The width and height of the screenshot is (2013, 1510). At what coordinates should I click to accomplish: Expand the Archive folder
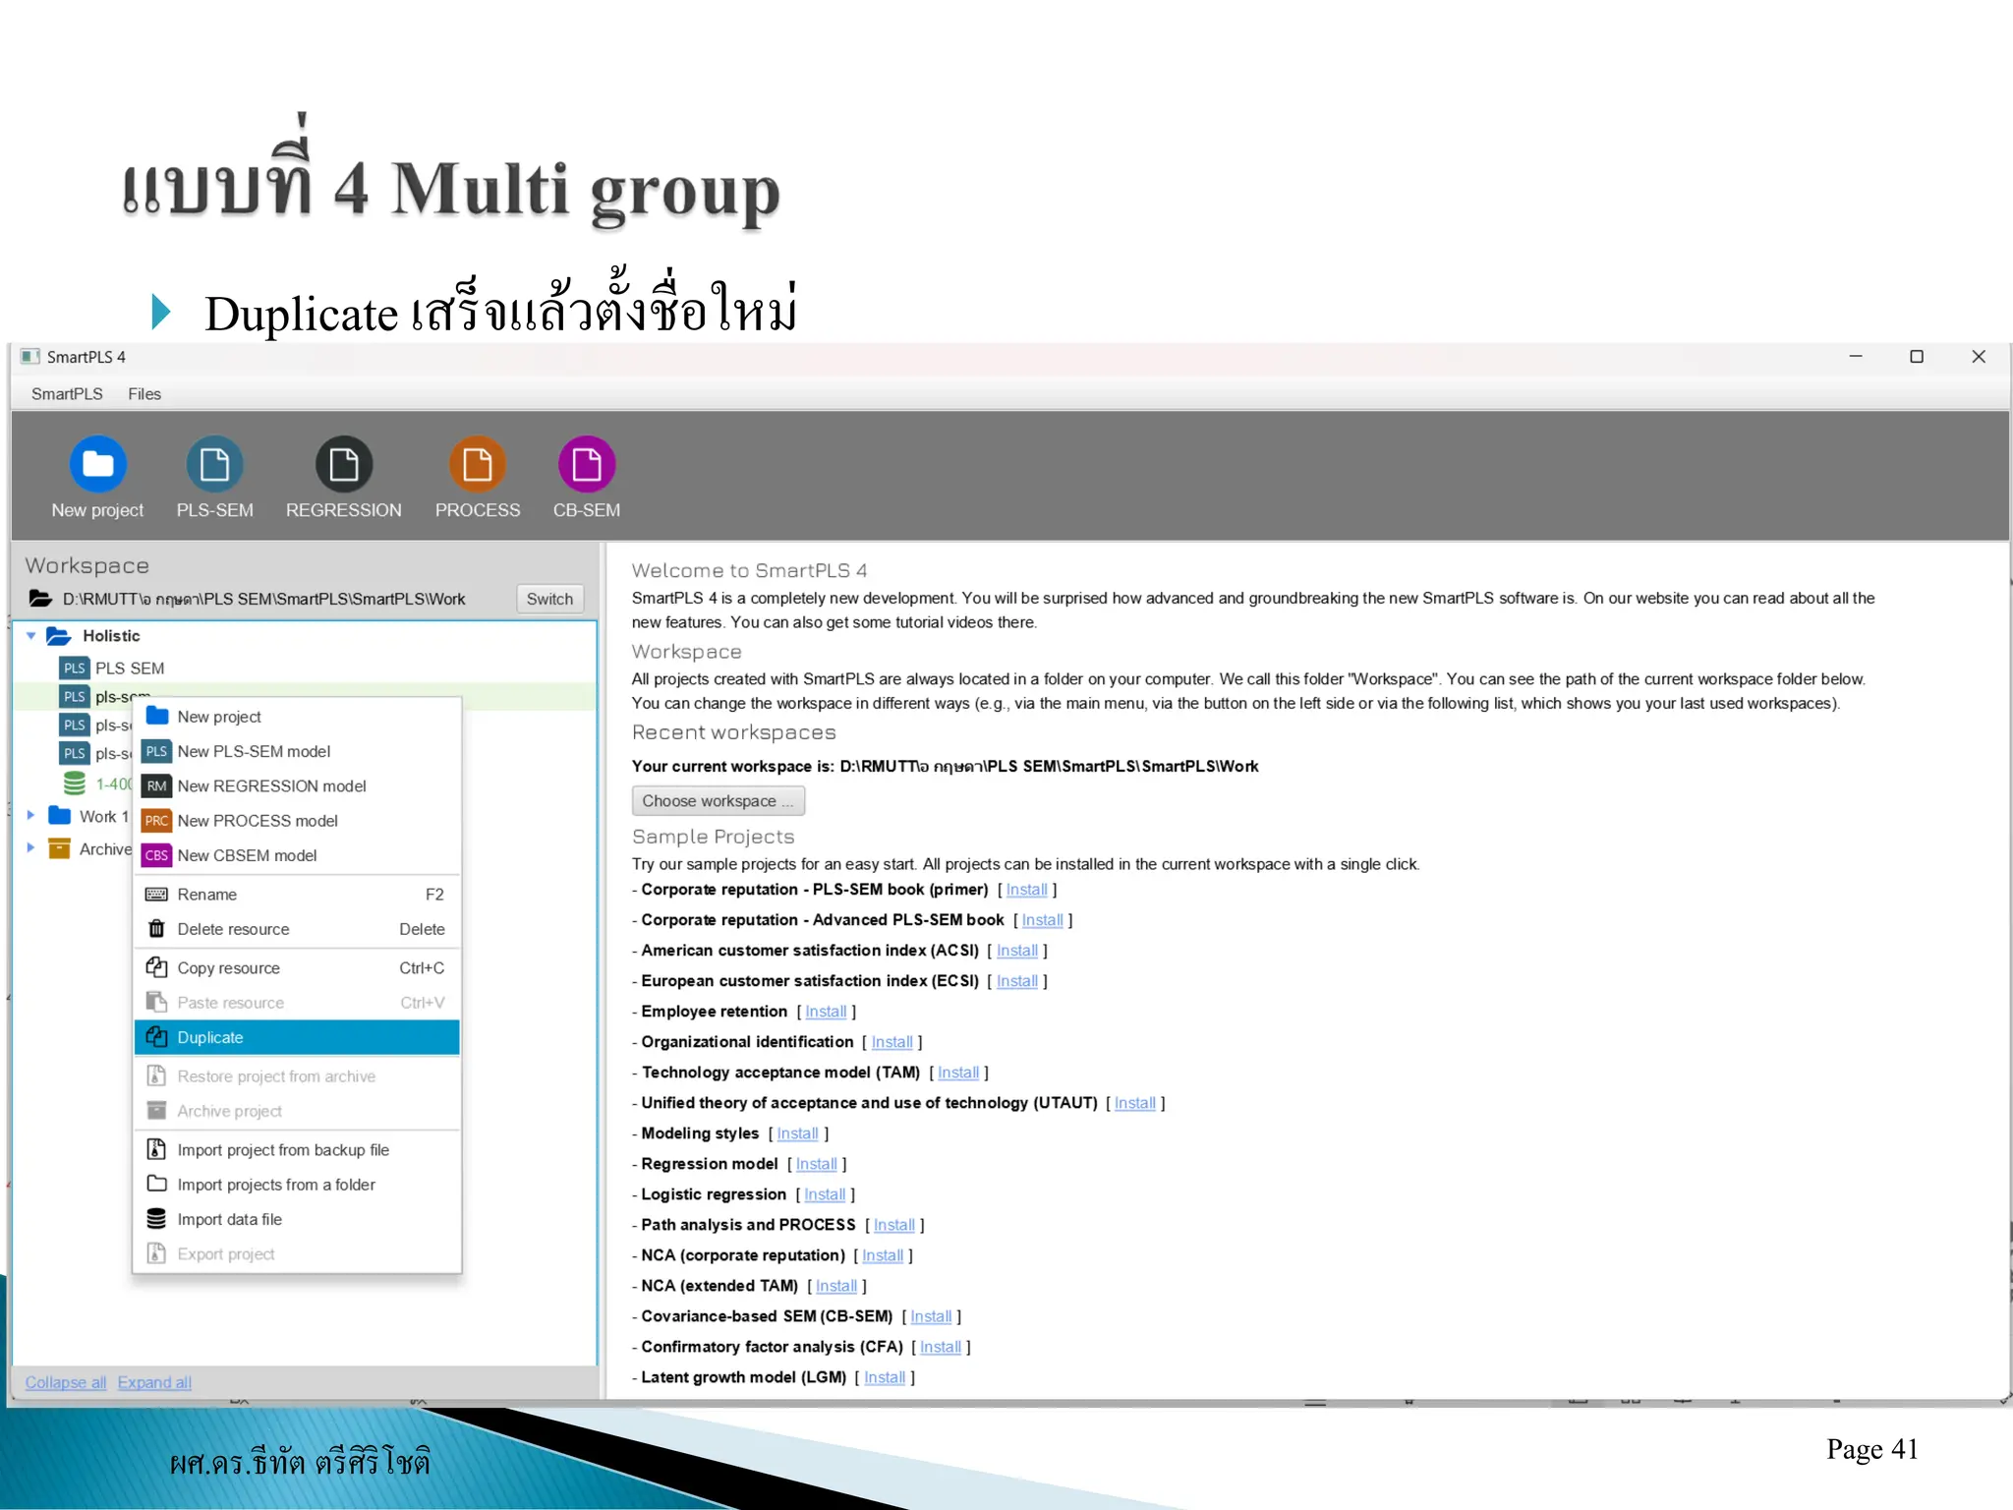(31, 848)
